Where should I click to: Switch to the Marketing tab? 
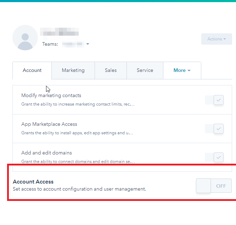pos(73,71)
